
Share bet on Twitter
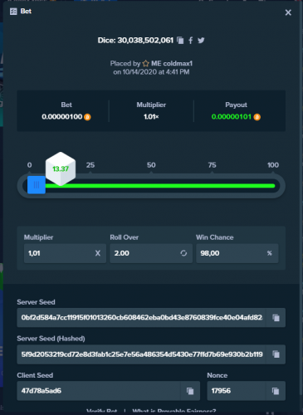(201, 41)
